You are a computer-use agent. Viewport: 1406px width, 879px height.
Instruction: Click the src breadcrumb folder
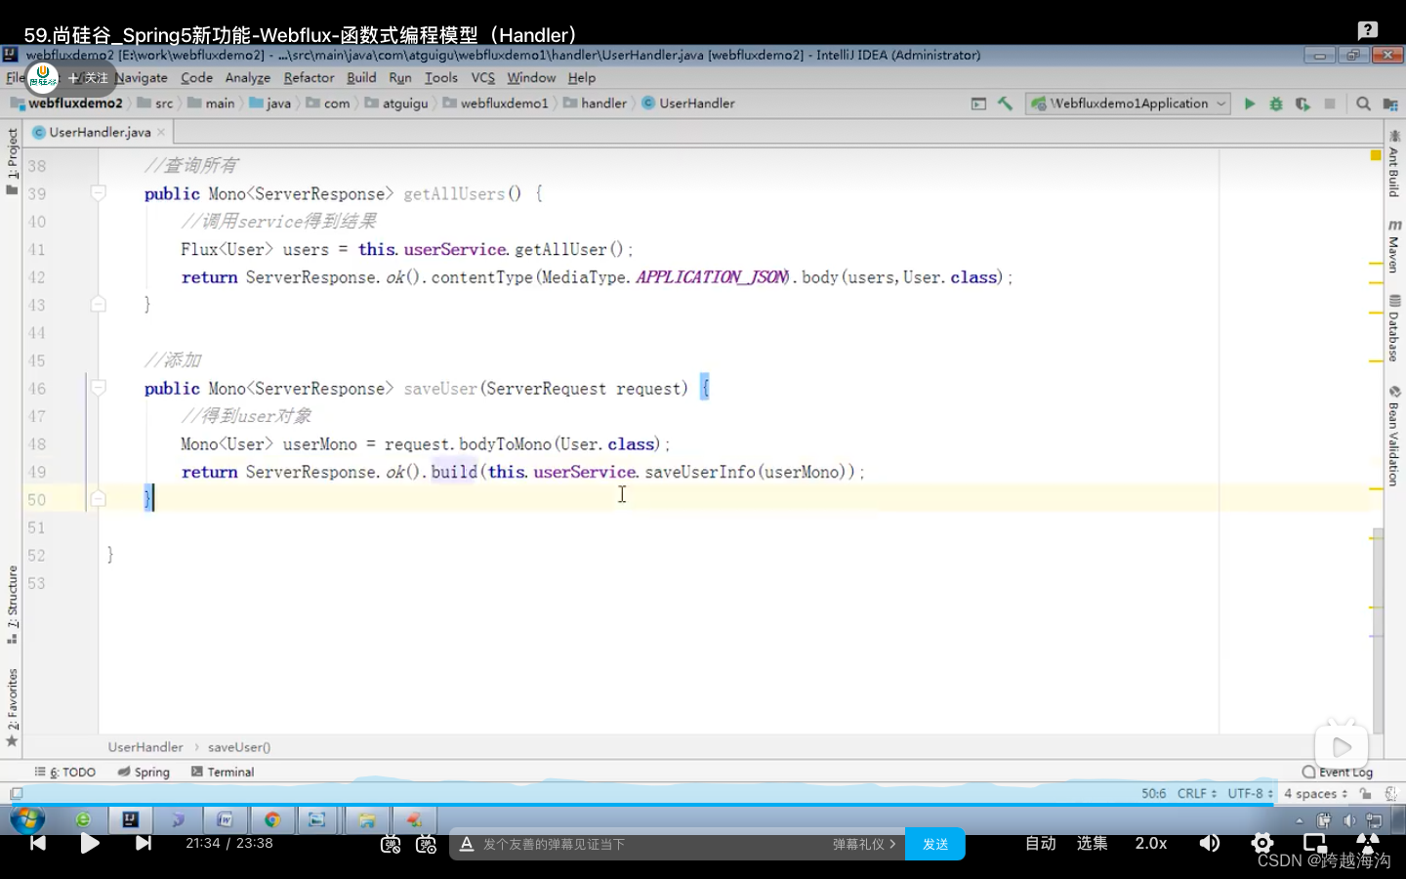tap(156, 104)
